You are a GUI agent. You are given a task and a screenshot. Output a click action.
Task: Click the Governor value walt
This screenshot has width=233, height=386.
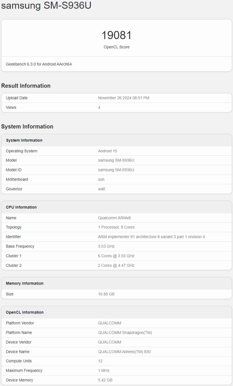click(x=101, y=189)
